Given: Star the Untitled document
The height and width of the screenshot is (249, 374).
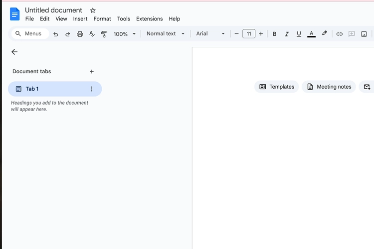Looking at the screenshot, I should click(x=93, y=10).
